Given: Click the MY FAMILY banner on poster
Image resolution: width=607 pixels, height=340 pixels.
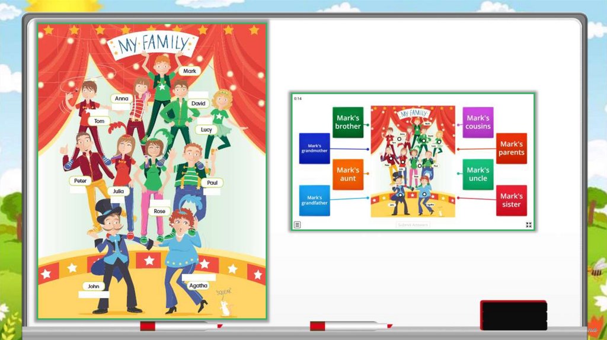Looking at the screenshot, I should pos(153,45).
